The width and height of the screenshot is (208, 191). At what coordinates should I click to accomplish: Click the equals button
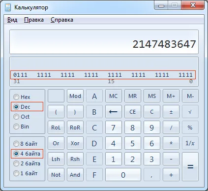(x=190, y=167)
